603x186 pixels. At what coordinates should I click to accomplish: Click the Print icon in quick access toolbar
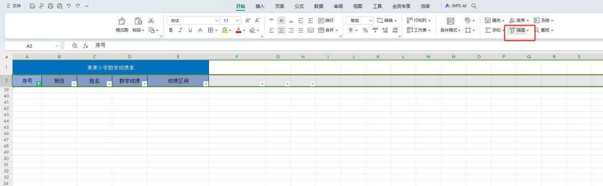coord(50,6)
